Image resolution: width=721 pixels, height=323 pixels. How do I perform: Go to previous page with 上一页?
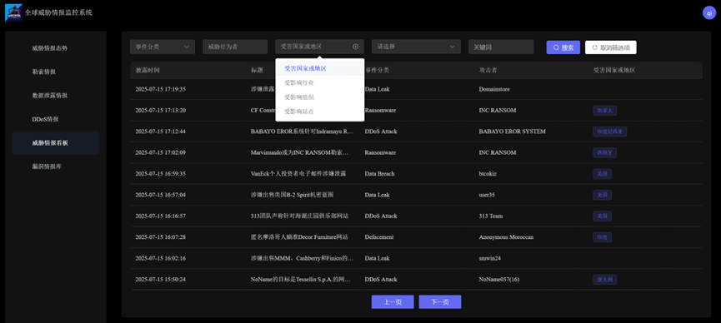pyautogui.click(x=393, y=302)
